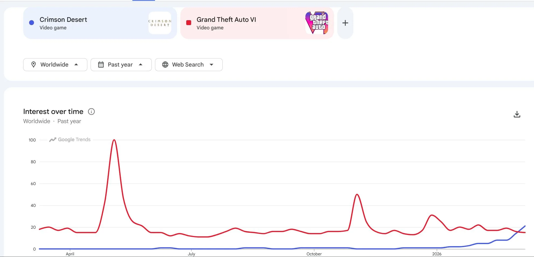Click the calendar icon in Past year filter
534x257 pixels.
[x=101, y=65]
